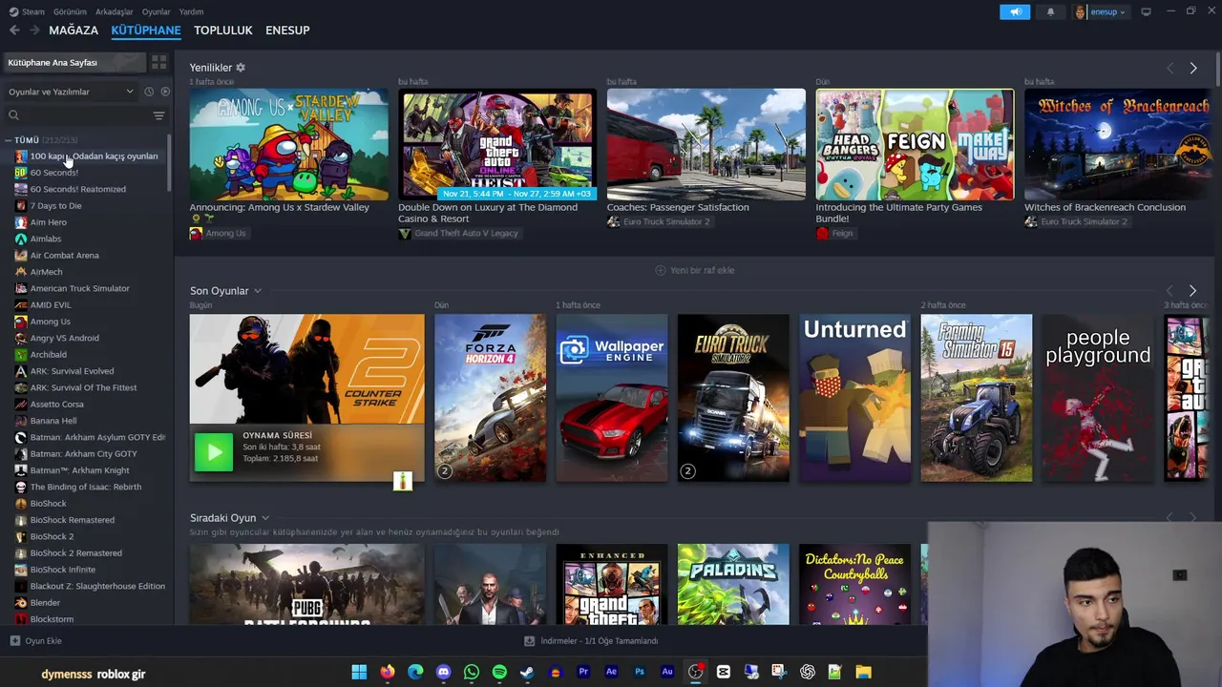The image size is (1222, 687).
Task: Open Adobe Premiere Pro from taskbar
Action: (583, 672)
